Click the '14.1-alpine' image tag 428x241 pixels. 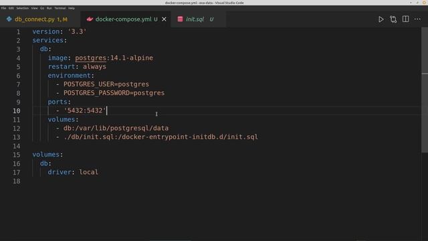[132, 58]
